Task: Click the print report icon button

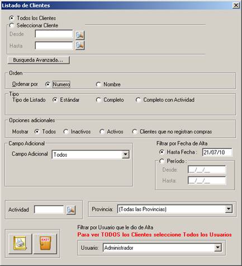Action: [20, 244]
